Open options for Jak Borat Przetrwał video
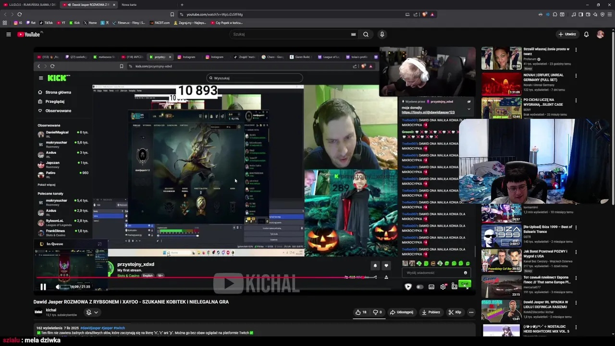 pos(576,252)
